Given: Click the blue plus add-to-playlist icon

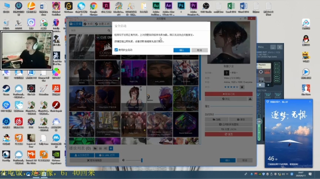Looking at the screenshot, I should pos(111,148).
